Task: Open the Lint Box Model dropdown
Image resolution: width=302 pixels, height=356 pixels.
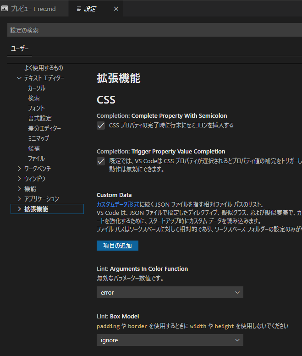Action: 170,340
